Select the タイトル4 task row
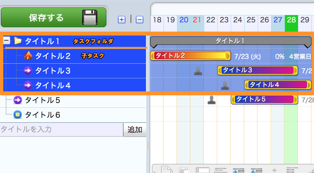 (x=75, y=85)
